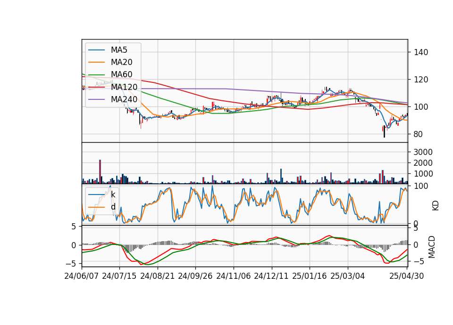Click the tallest volume bar in June 2024
Viewport: 453px width, 325px height.
coord(100,171)
